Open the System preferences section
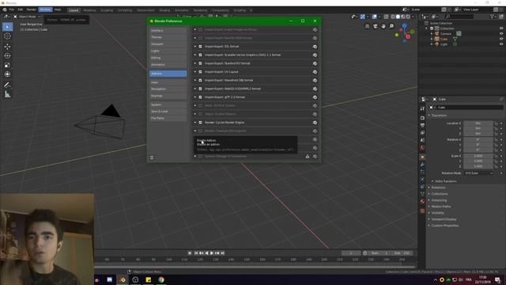Viewport: 506px width, 285px height. (x=168, y=104)
